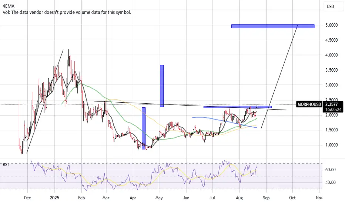The height and width of the screenshot is (203, 345).
Task: Click the May label on time axis
Action: tap(159, 198)
